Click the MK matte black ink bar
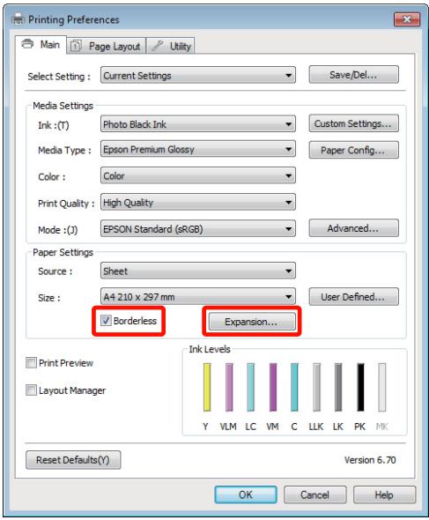This screenshot has width=429, height=520. [382, 387]
